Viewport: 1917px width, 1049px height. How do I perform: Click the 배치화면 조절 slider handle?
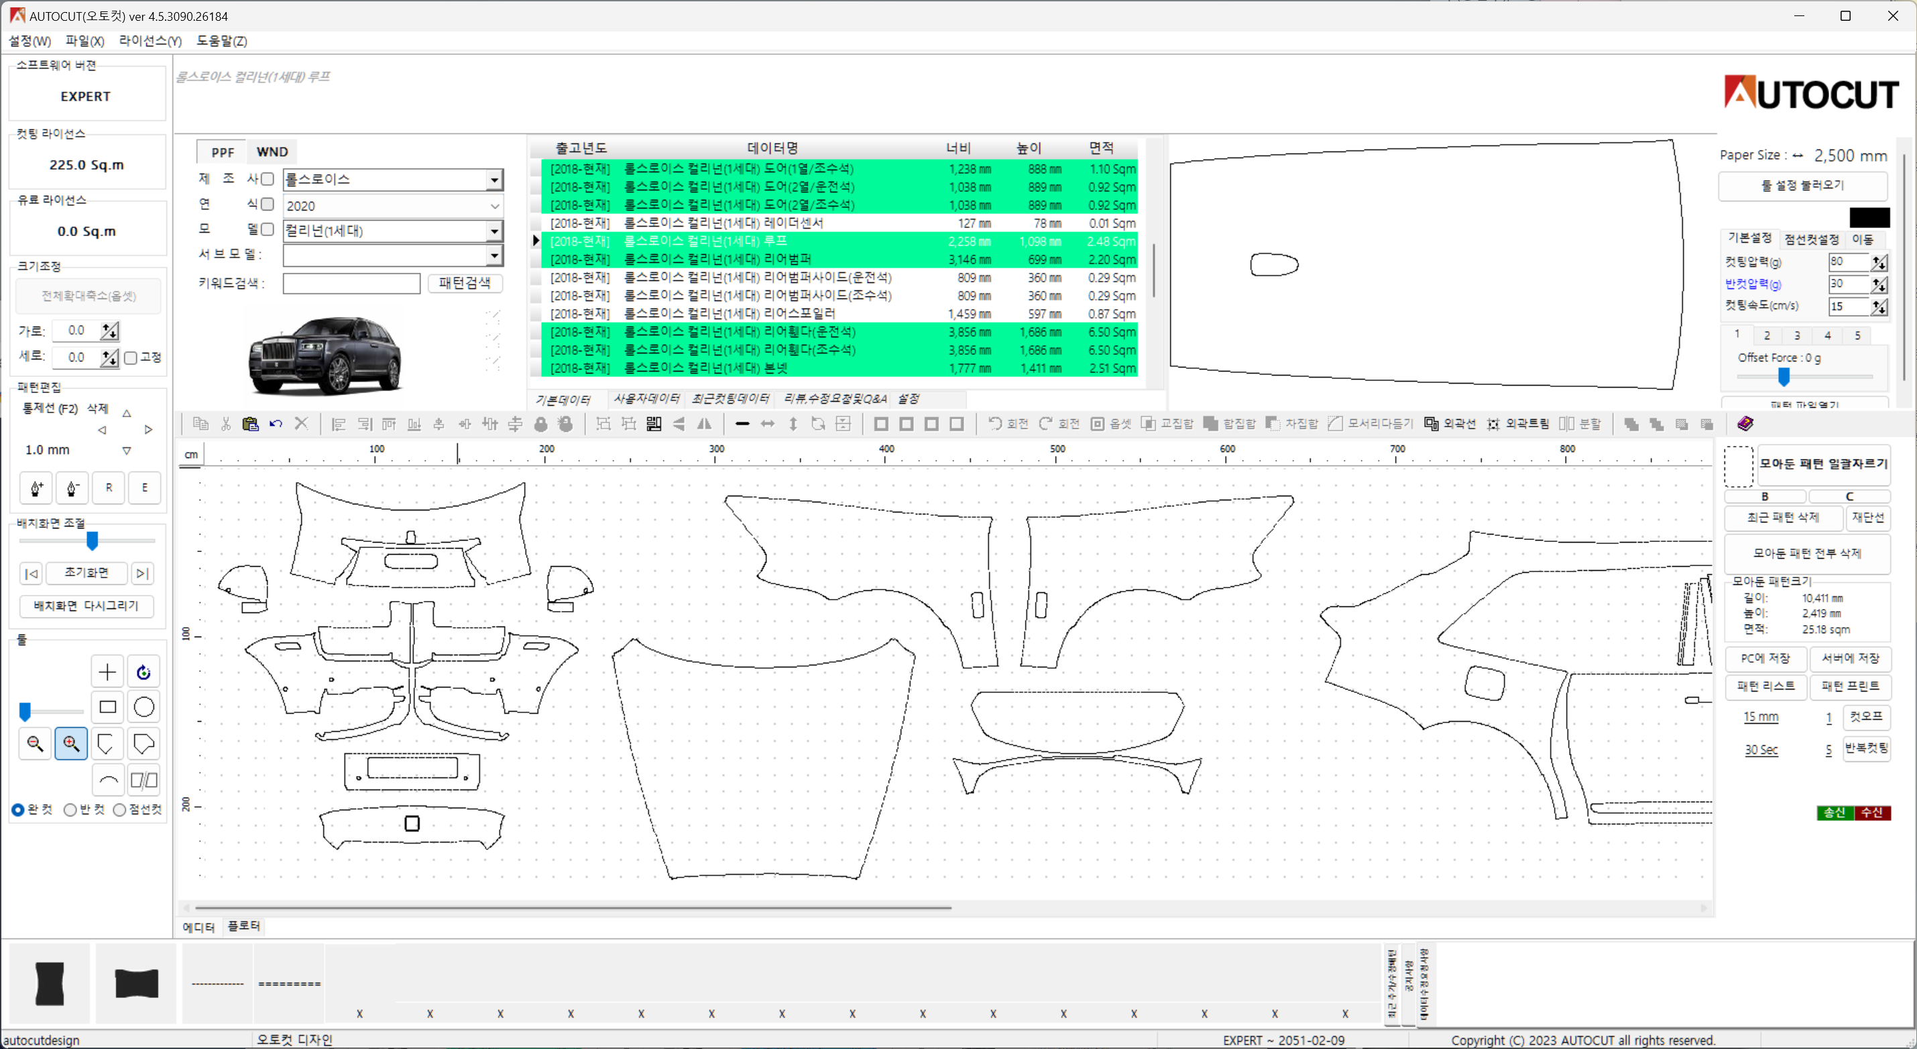click(x=93, y=541)
